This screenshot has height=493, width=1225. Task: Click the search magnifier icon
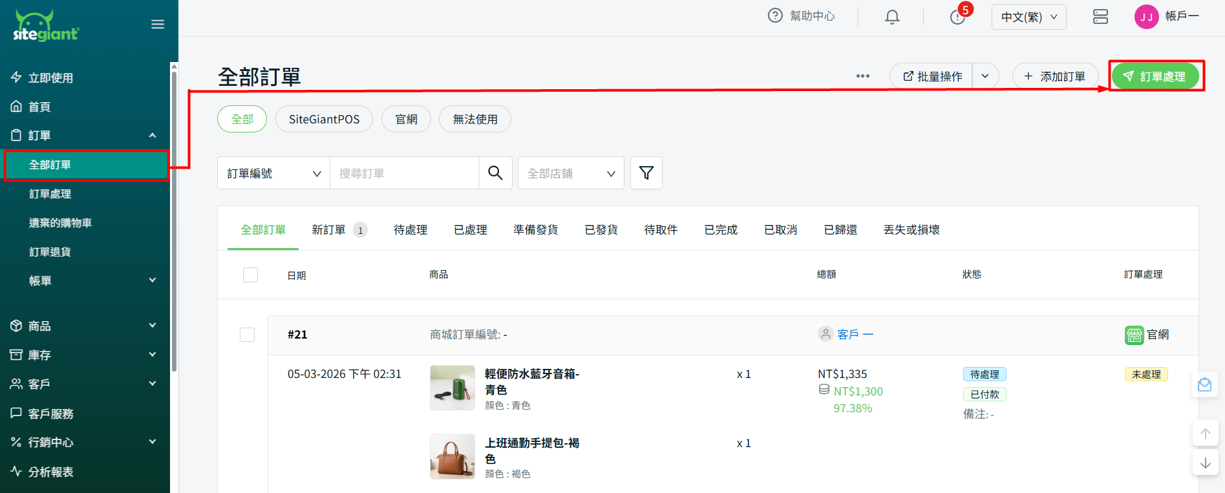click(495, 173)
